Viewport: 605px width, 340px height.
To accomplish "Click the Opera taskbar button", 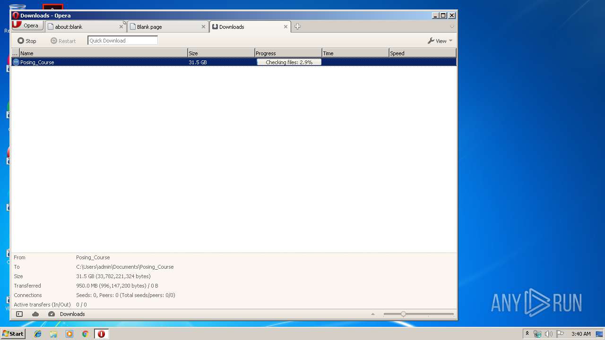I will (101, 334).
